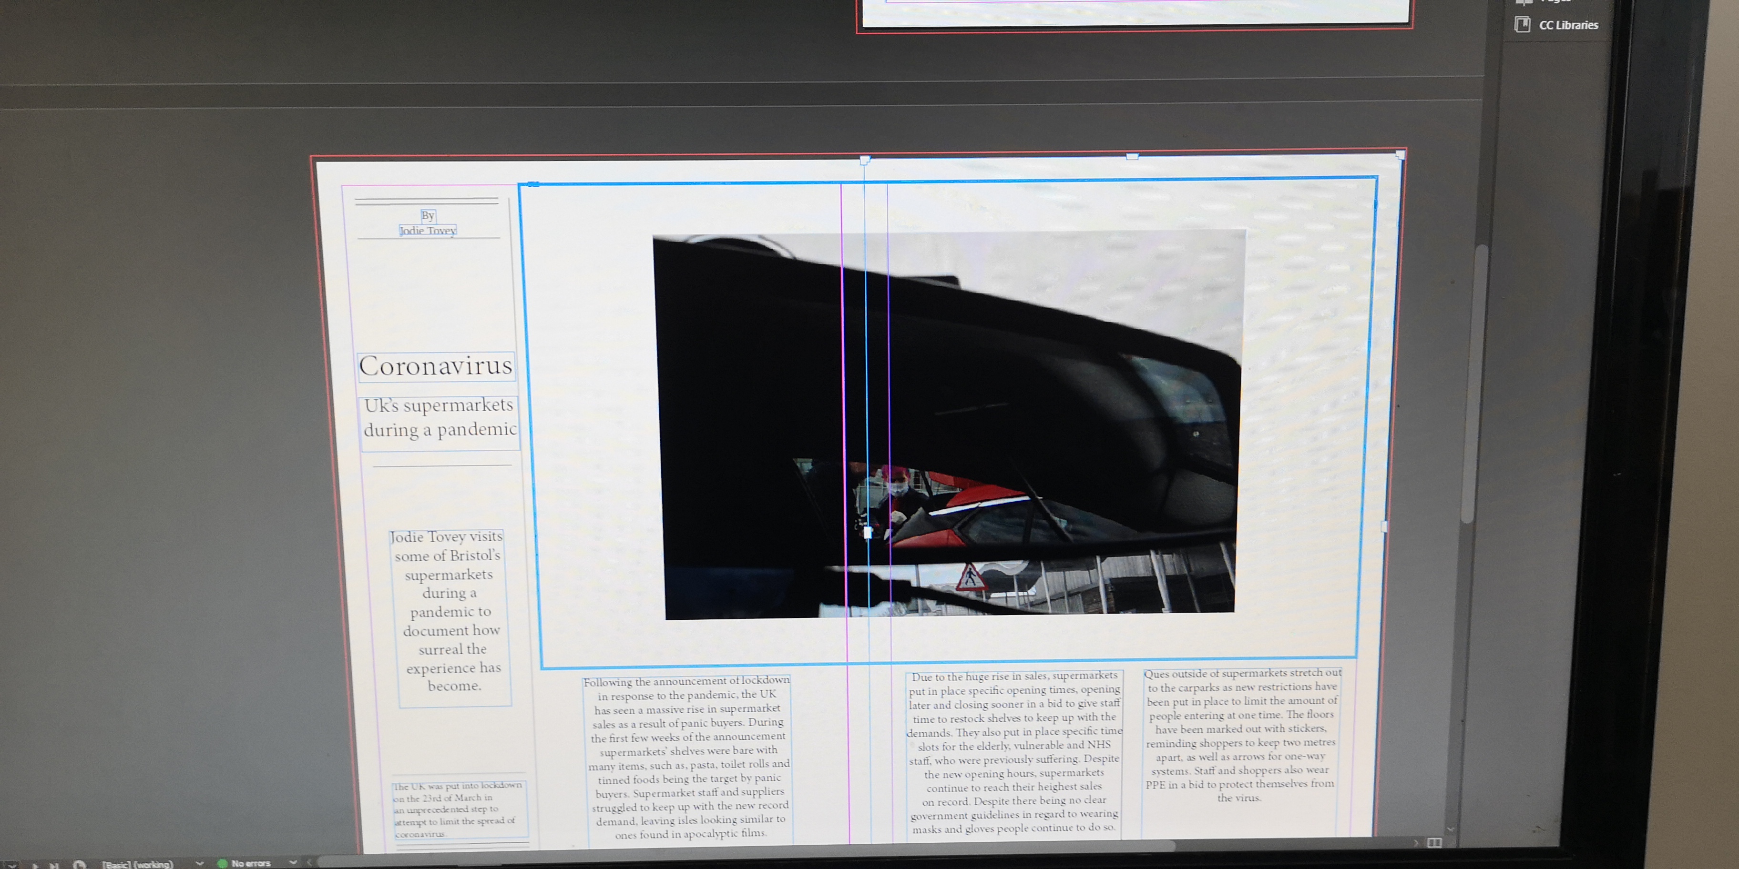Click the green preflight status indicator
The width and height of the screenshot is (1739, 869).
(x=222, y=864)
